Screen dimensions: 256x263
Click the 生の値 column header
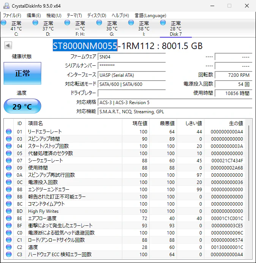click(x=224, y=123)
